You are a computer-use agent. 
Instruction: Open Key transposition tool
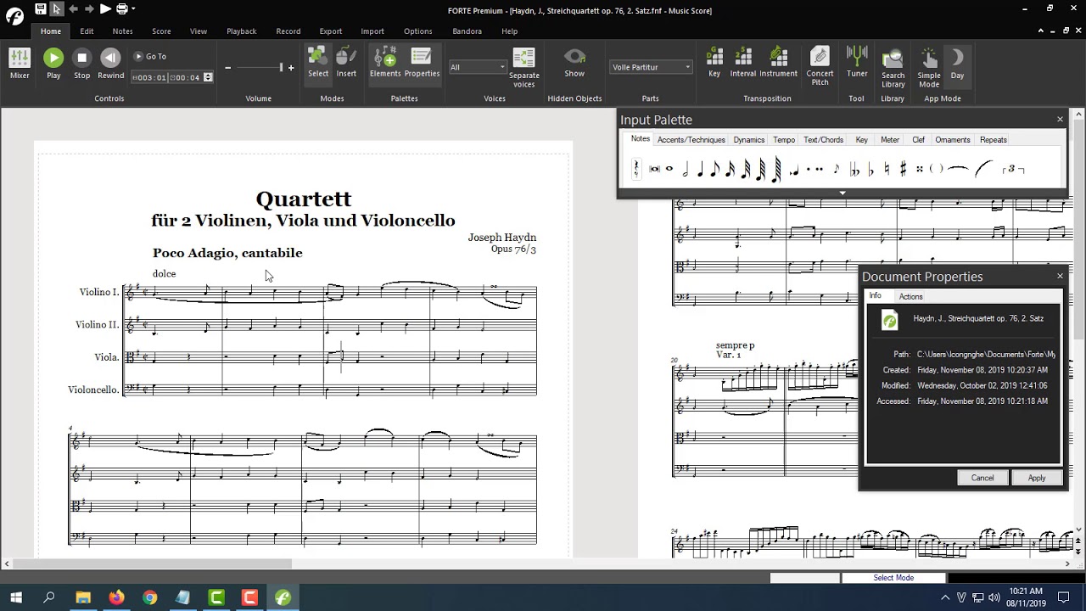pyautogui.click(x=714, y=63)
